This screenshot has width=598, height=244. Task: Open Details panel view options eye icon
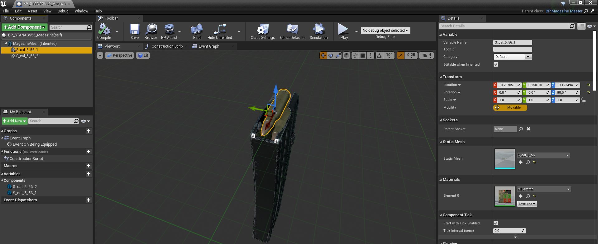pyautogui.click(x=591, y=26)
